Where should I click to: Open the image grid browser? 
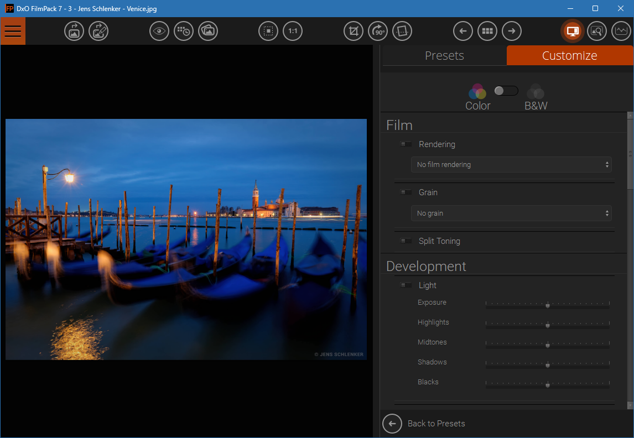487,31
